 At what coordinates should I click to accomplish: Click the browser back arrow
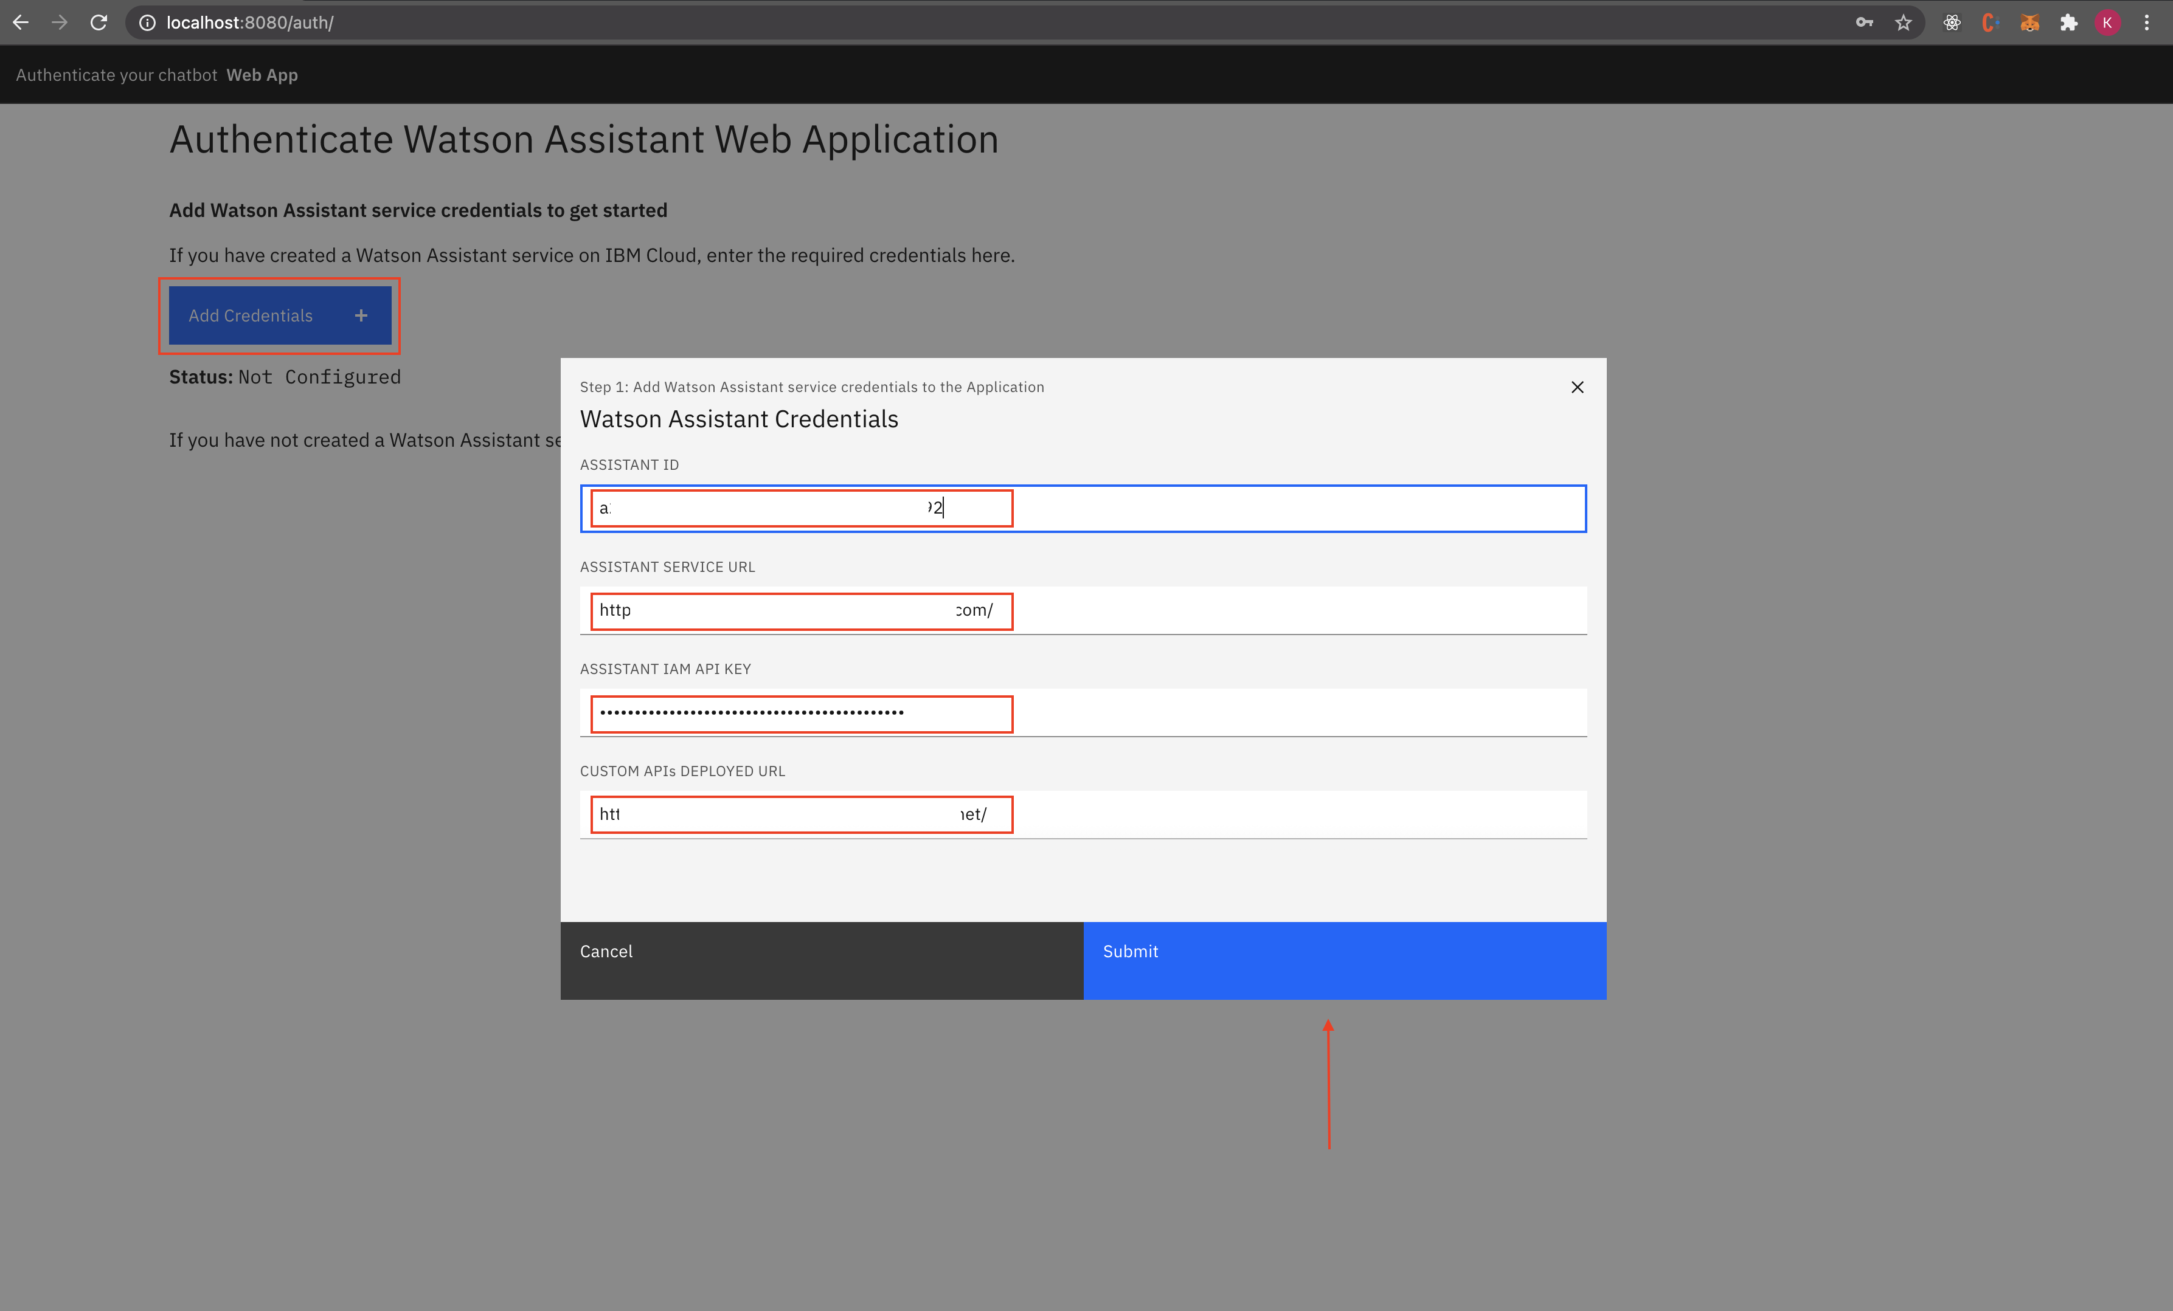21,23
